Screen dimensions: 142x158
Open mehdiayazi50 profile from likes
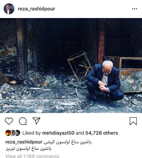pyautogui.click(x=58, y=133)
